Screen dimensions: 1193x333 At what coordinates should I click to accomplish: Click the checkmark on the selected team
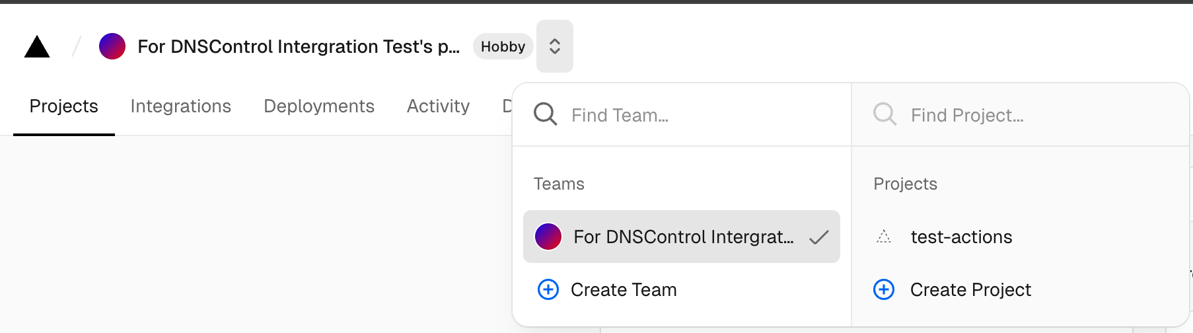pos(818,237)
